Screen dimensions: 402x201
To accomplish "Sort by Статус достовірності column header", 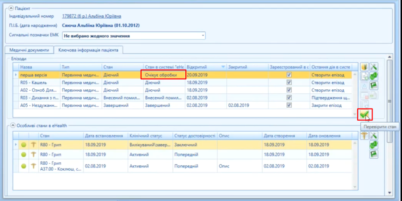I will pos(195,136).
